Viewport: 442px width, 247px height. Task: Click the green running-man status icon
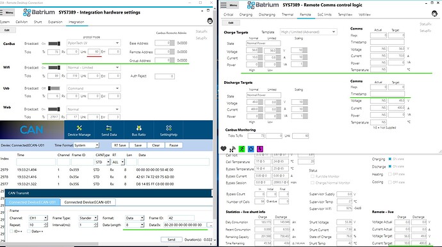(242, 149)
